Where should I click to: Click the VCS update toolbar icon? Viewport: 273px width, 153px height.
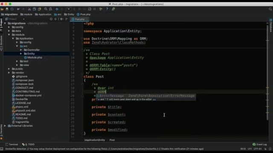[x=90, y=9]
